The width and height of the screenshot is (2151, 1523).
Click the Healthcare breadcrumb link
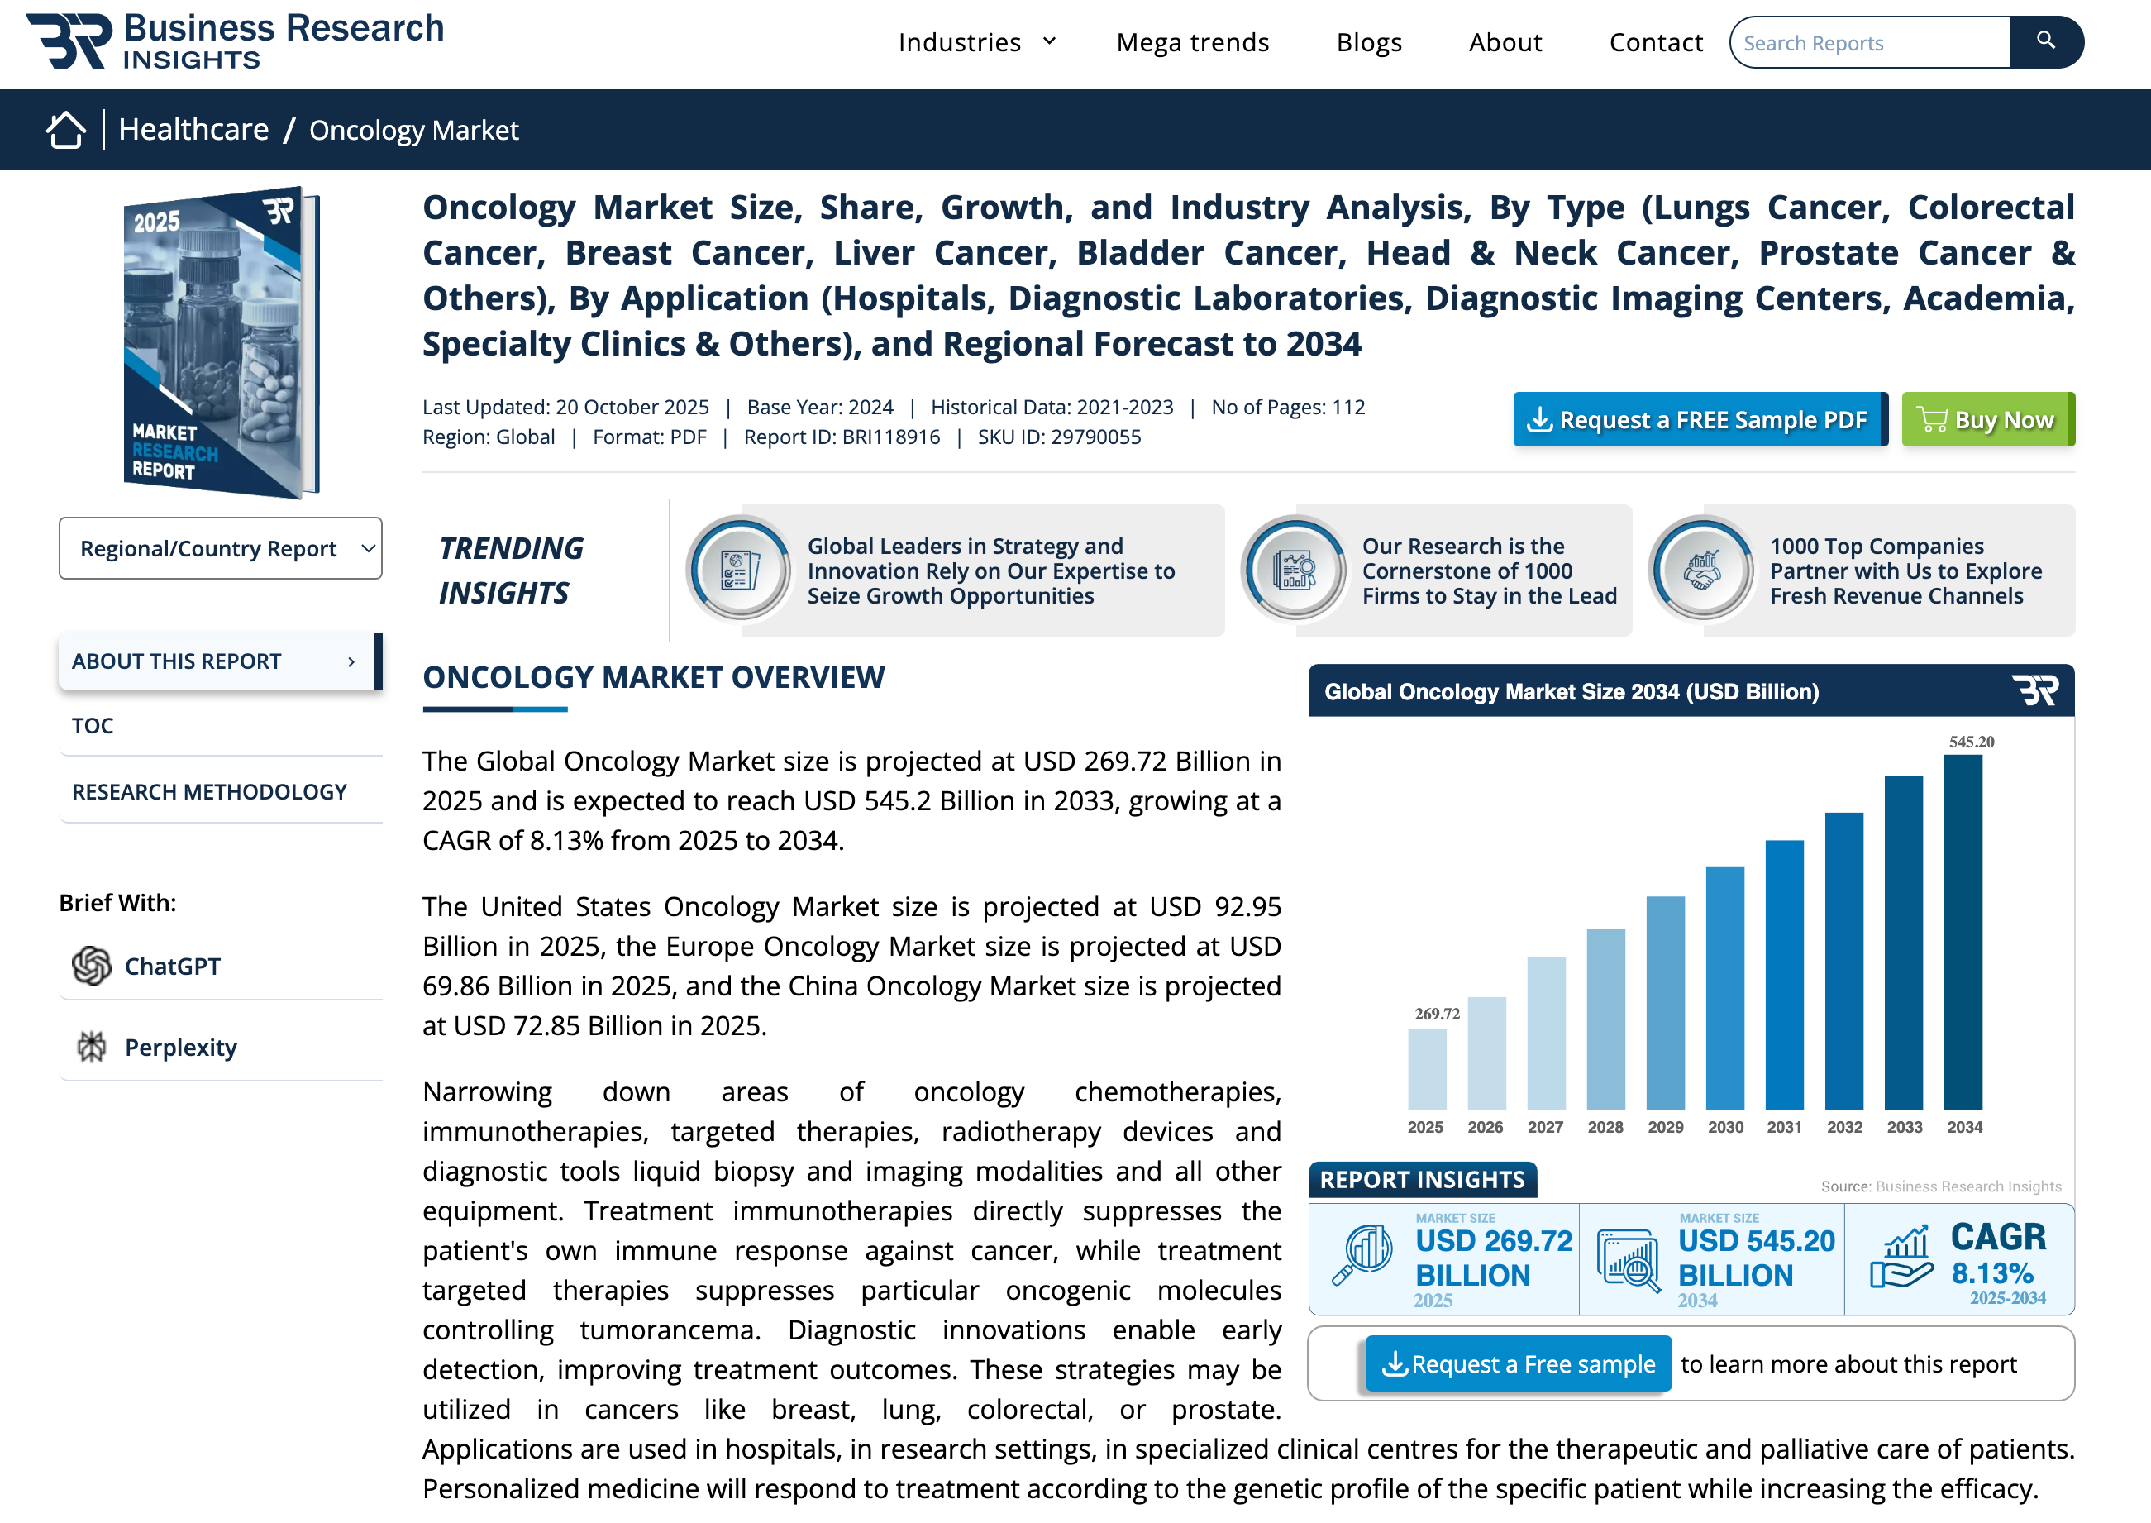193,130
